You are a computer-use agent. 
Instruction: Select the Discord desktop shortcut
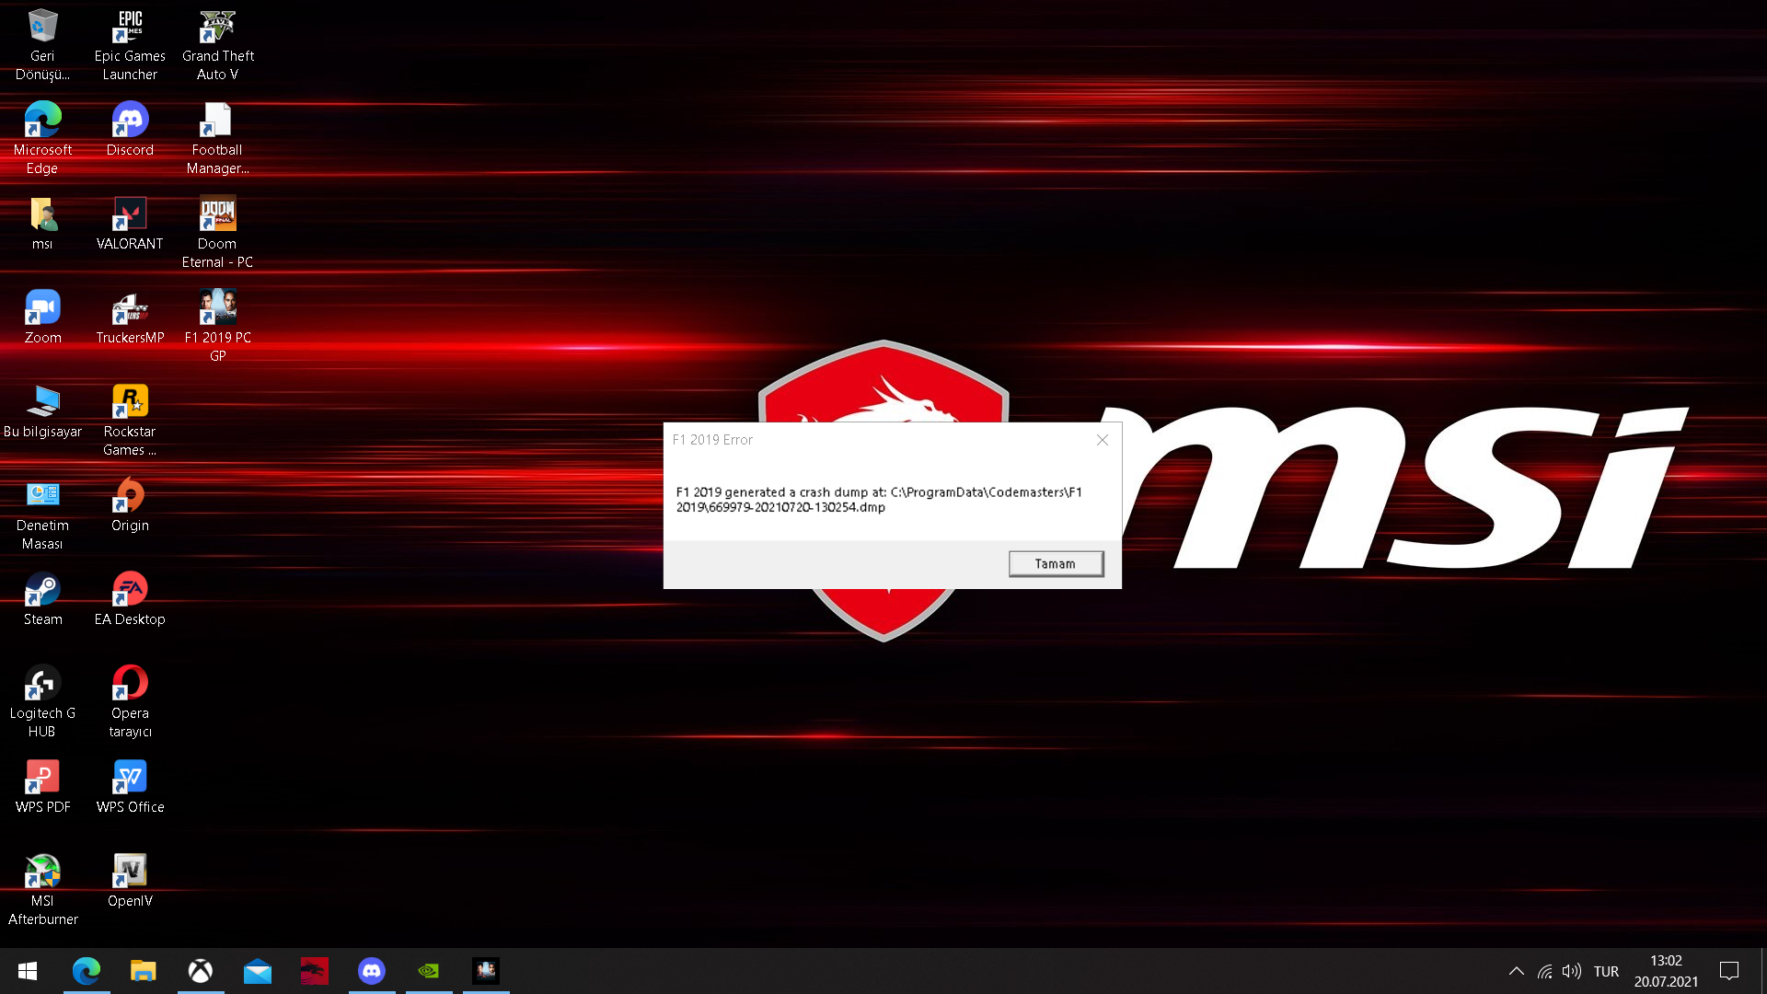pos(130,129)
